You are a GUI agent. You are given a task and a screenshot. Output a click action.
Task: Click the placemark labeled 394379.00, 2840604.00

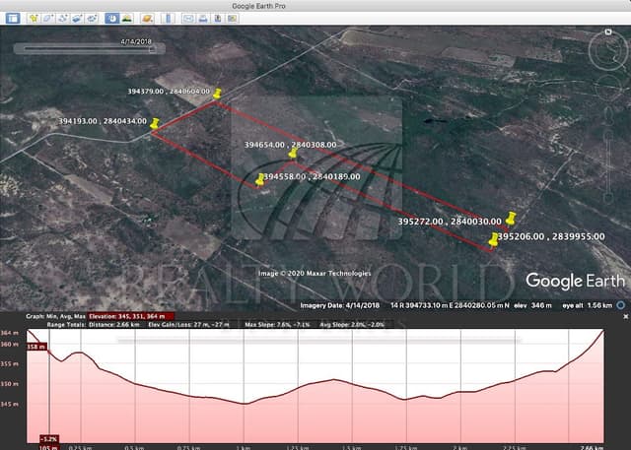click(x=219, y=95)
